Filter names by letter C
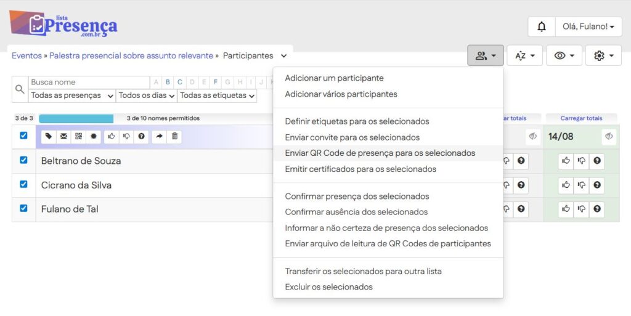This screenshot has height=316, width=631. (x=180, y=82)
